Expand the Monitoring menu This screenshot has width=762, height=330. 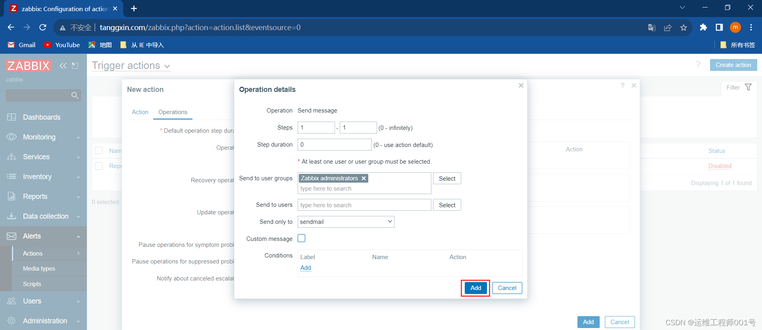coord(78,137)
